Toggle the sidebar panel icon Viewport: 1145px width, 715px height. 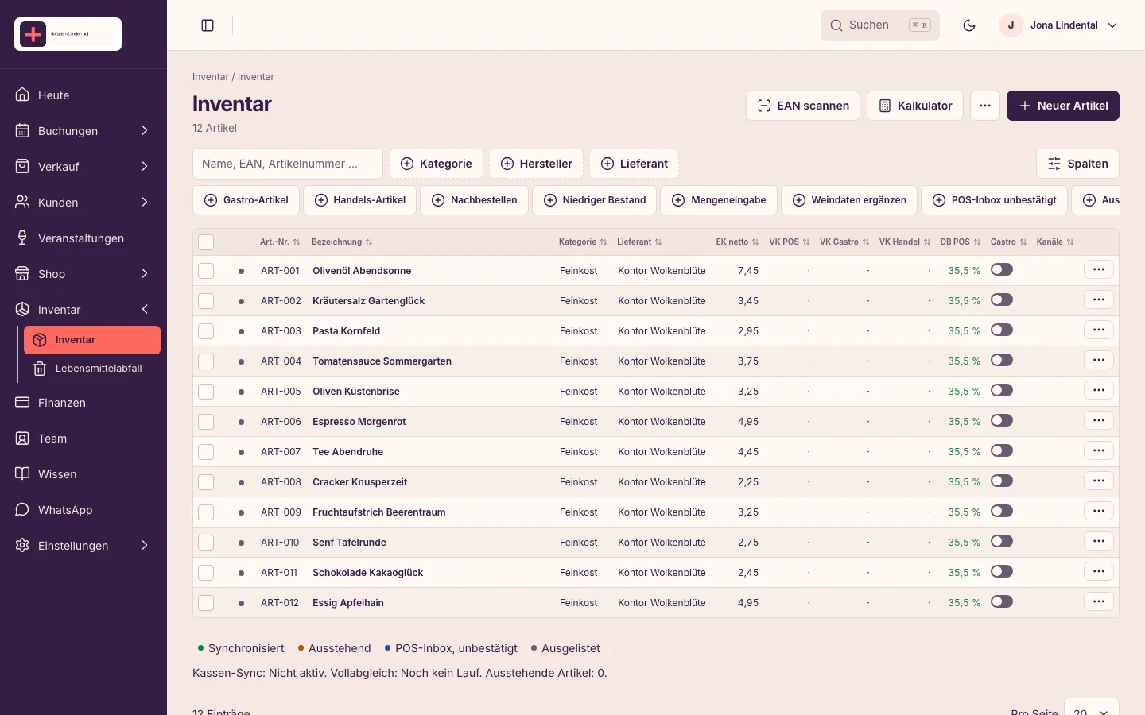pos(208,25)
